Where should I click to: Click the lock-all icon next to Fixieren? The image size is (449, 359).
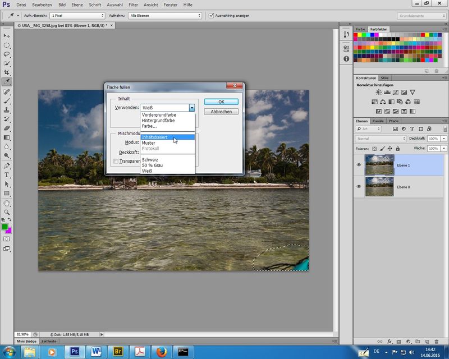click(x=398, y=149)
